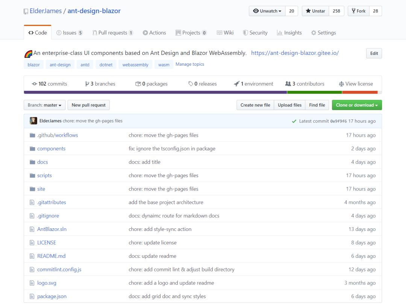Open the license scales icon
This screenshot has width=406, height=306.
(x=342, y=83)
